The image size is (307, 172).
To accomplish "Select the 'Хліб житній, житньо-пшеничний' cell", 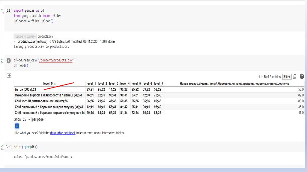I will [49, 101].
